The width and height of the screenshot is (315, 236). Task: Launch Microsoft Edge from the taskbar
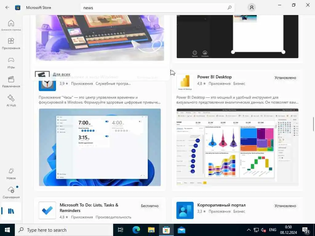pos(136,230)
